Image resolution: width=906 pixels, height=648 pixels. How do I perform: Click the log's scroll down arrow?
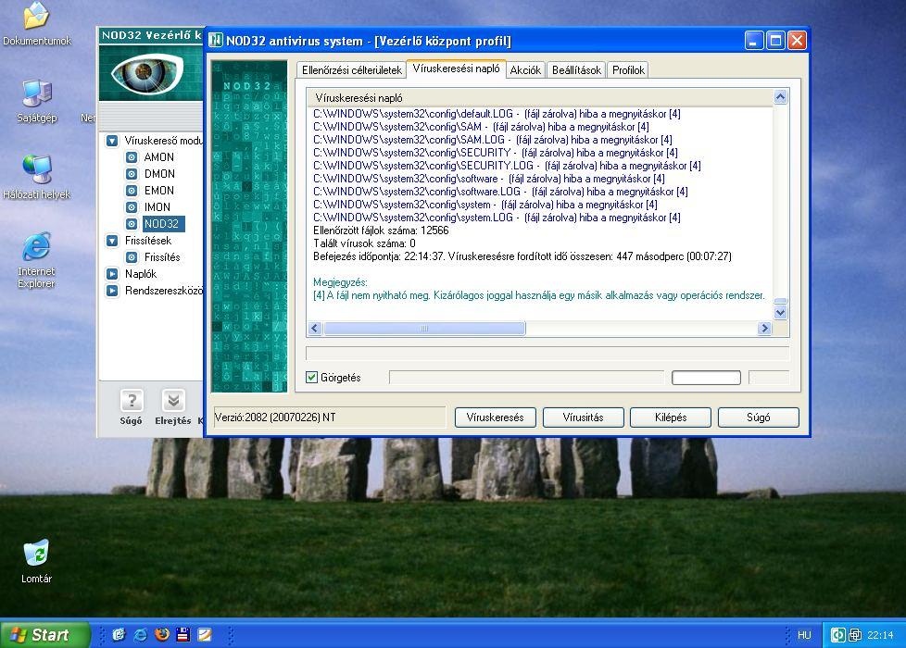pos(781,313)
